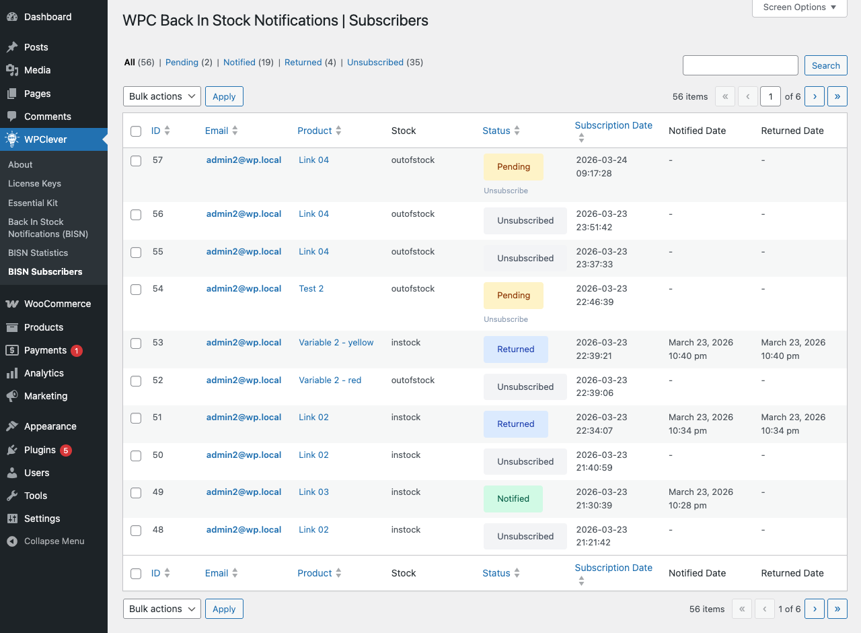Click the Dashboard gauge icon in sidebar
Image resolution: width=861 pixels, height=633 pixels.
pyautogui.click(x=12, y=17)
